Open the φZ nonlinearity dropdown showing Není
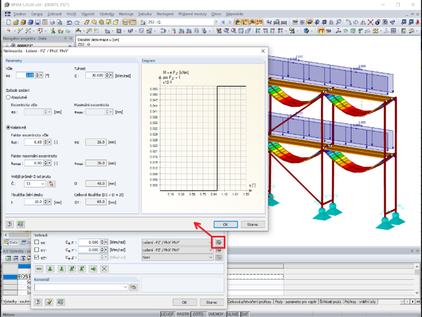422x317 pixels. pos(178,257)
